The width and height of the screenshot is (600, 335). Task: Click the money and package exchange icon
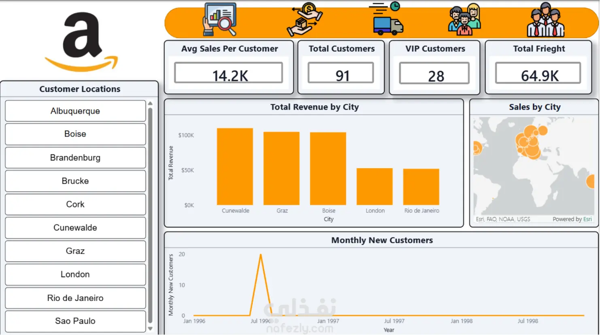pos(304,19)
